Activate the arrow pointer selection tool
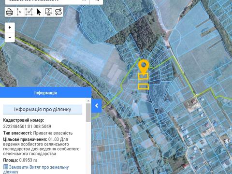The image size is (232, 174). coord(39,12)
